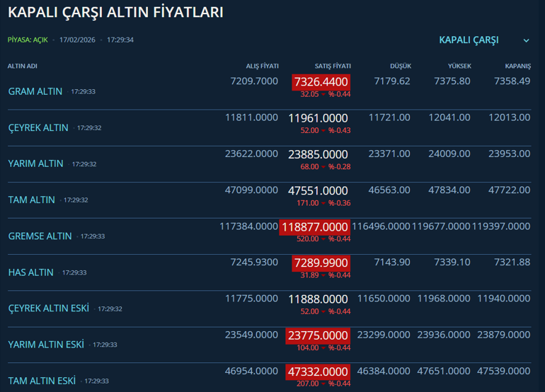Click the down arrow under Gremse Altın price
545x392 pixels.
[x=323, y=239]
